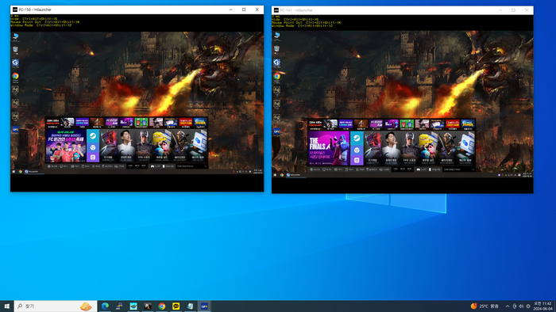Viewport: 556px width, 312px height.
Task: Click purple list icon in PC-150 launcher
Action: click(93, 158)
